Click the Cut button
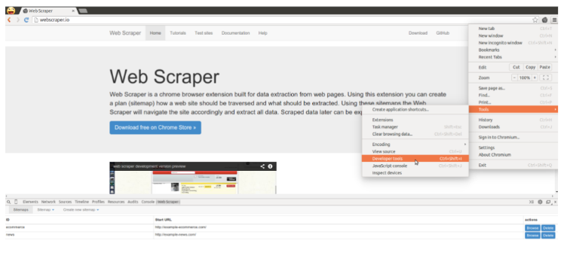The image size is (567, 271). coord(516,67)
